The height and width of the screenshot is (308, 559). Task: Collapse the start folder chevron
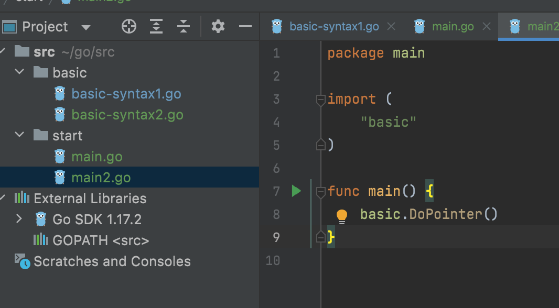(19, 135)
